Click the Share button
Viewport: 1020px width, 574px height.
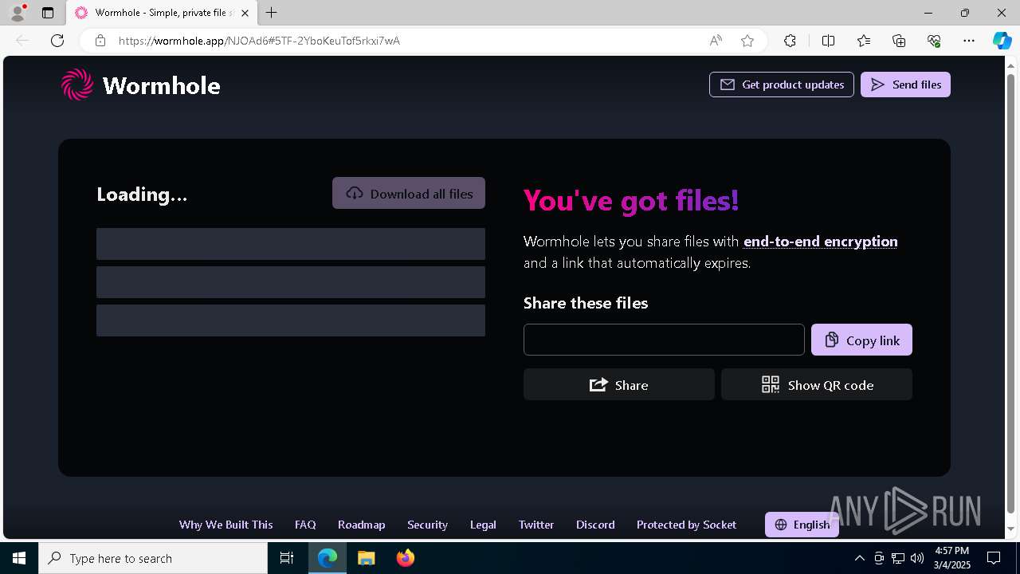pos(619,384)
